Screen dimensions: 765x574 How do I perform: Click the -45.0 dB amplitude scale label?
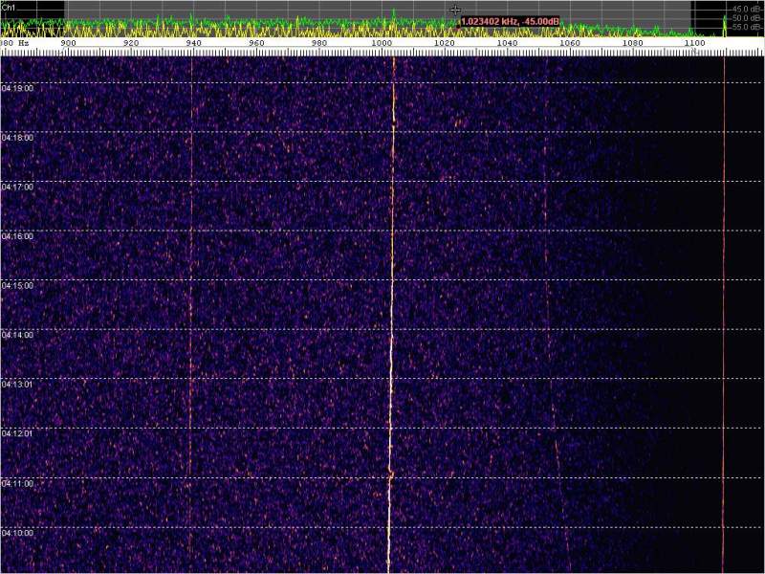(746, 9)
